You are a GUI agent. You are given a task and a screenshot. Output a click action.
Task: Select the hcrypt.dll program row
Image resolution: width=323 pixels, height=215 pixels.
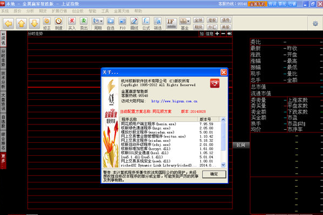click(x=170, y=149)
